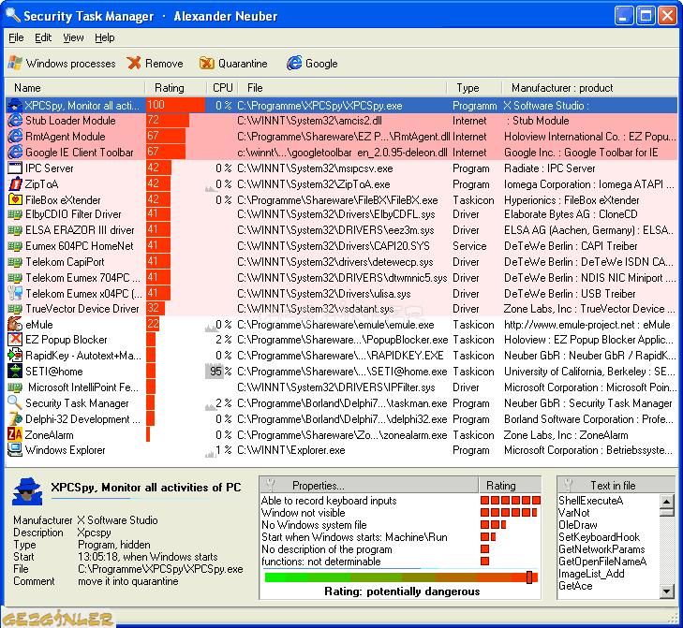Screen dimensions: 683x628
Task: Click the Google toolbar button label
Action: click(x=321, y=64)
